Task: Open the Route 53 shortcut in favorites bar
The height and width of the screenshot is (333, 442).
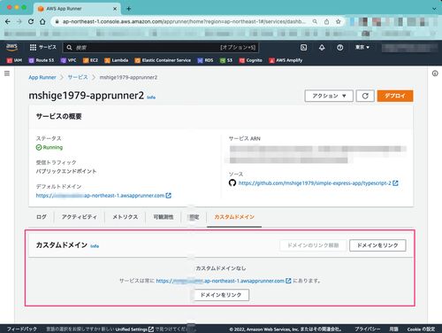Action: pyautogui.click(x=42, y=60)
